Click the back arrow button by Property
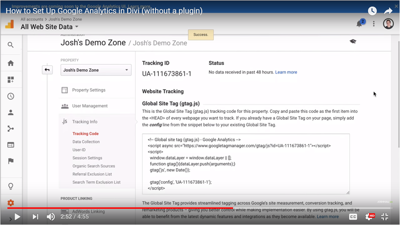The height and width of the screenshot is (225, 400). [47, 70]
